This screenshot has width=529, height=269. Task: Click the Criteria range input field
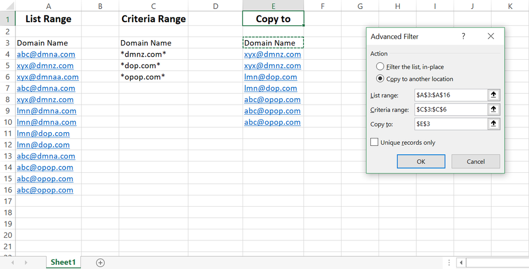tap(451, 109)
